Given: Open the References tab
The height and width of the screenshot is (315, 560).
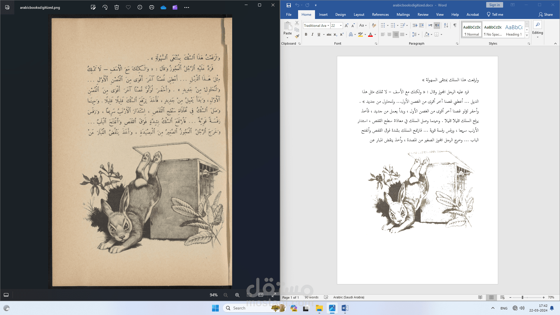Looking at the screenshot, I should [380, 15].
